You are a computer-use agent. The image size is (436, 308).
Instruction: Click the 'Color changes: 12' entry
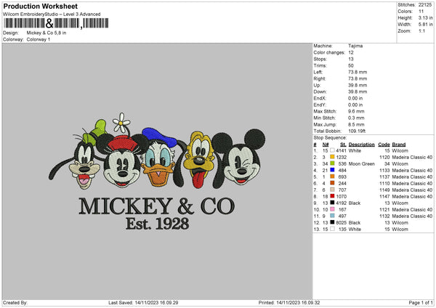point(334,52)
